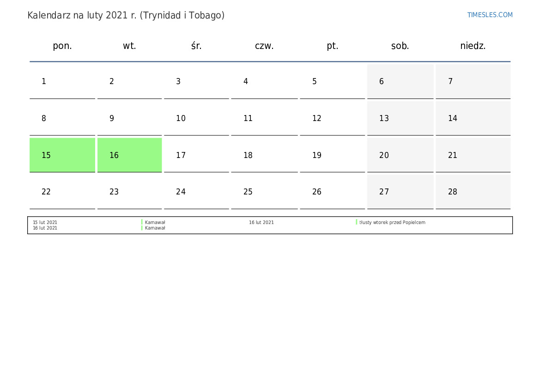The width and height of the screenshot is (540, 382).
Task: Click tłusty wtorek przed Popielcem entry
Action: point(392,223)
